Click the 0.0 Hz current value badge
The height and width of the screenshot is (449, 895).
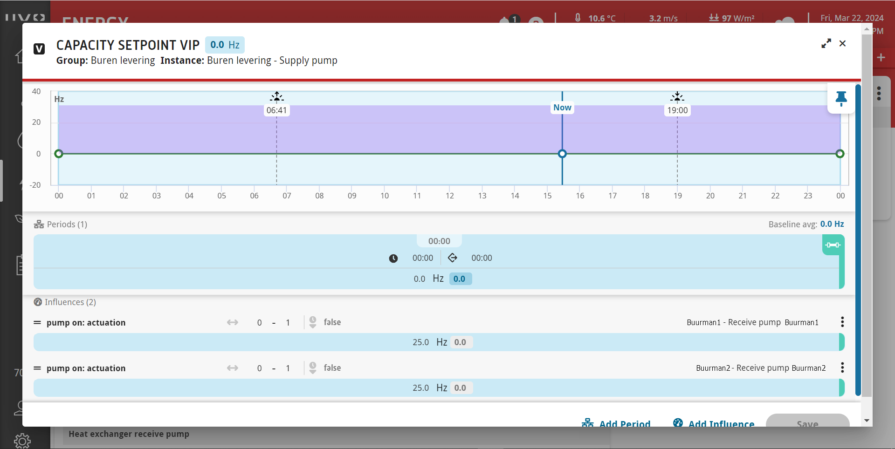click(x=225, y=45)
